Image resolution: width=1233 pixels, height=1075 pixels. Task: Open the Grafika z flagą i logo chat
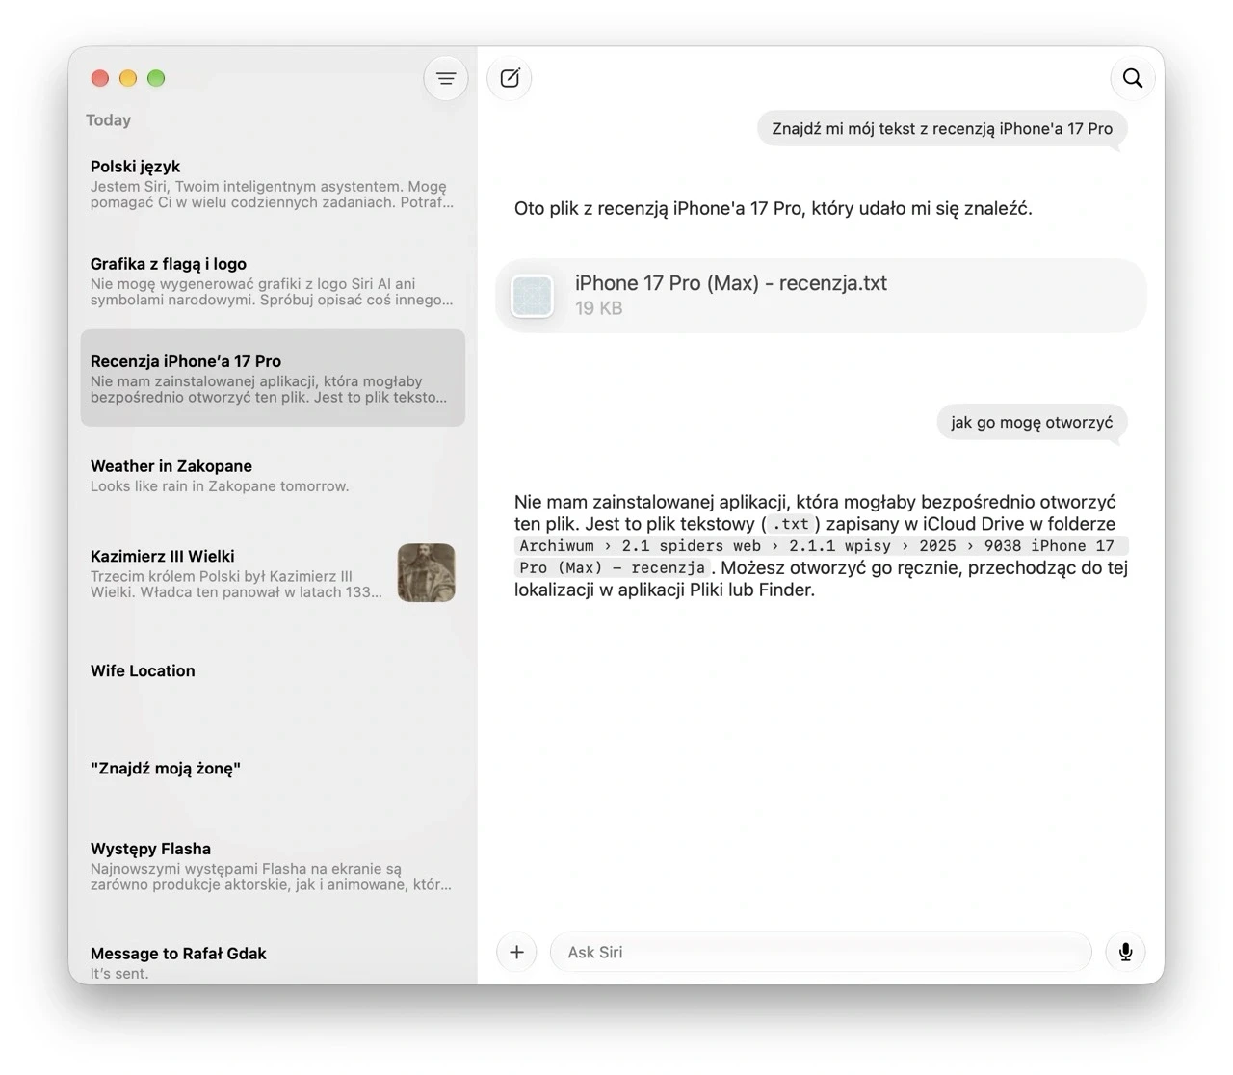(273, 281)
